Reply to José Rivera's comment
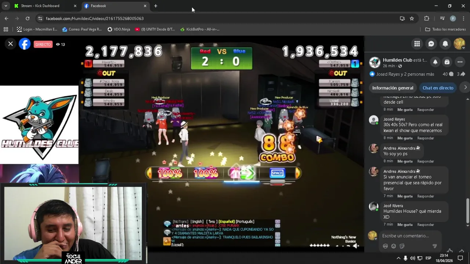 [x=426, y=225]
